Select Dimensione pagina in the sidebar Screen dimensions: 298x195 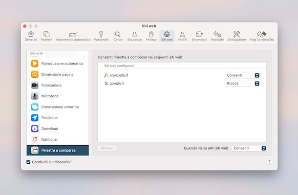click(58, 74)
